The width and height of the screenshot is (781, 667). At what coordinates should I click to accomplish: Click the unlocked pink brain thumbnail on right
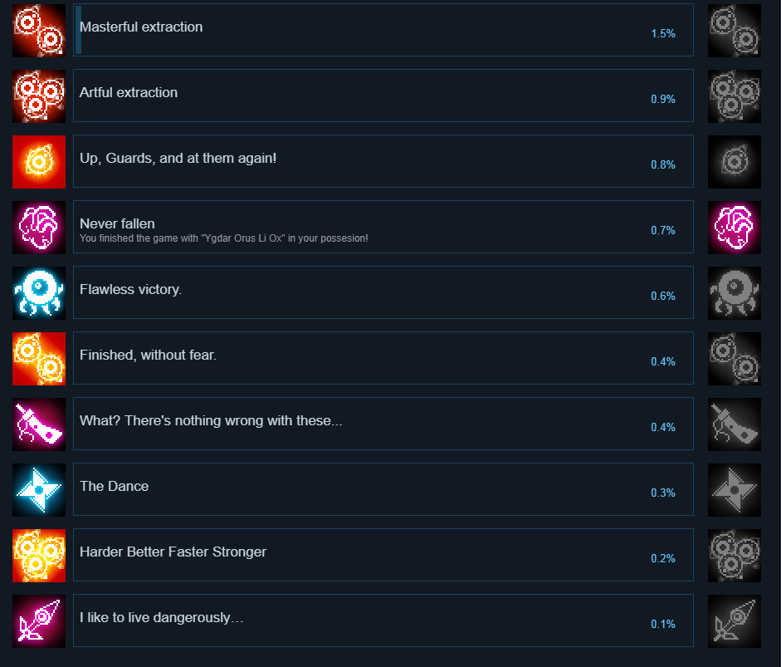point(735,228)
